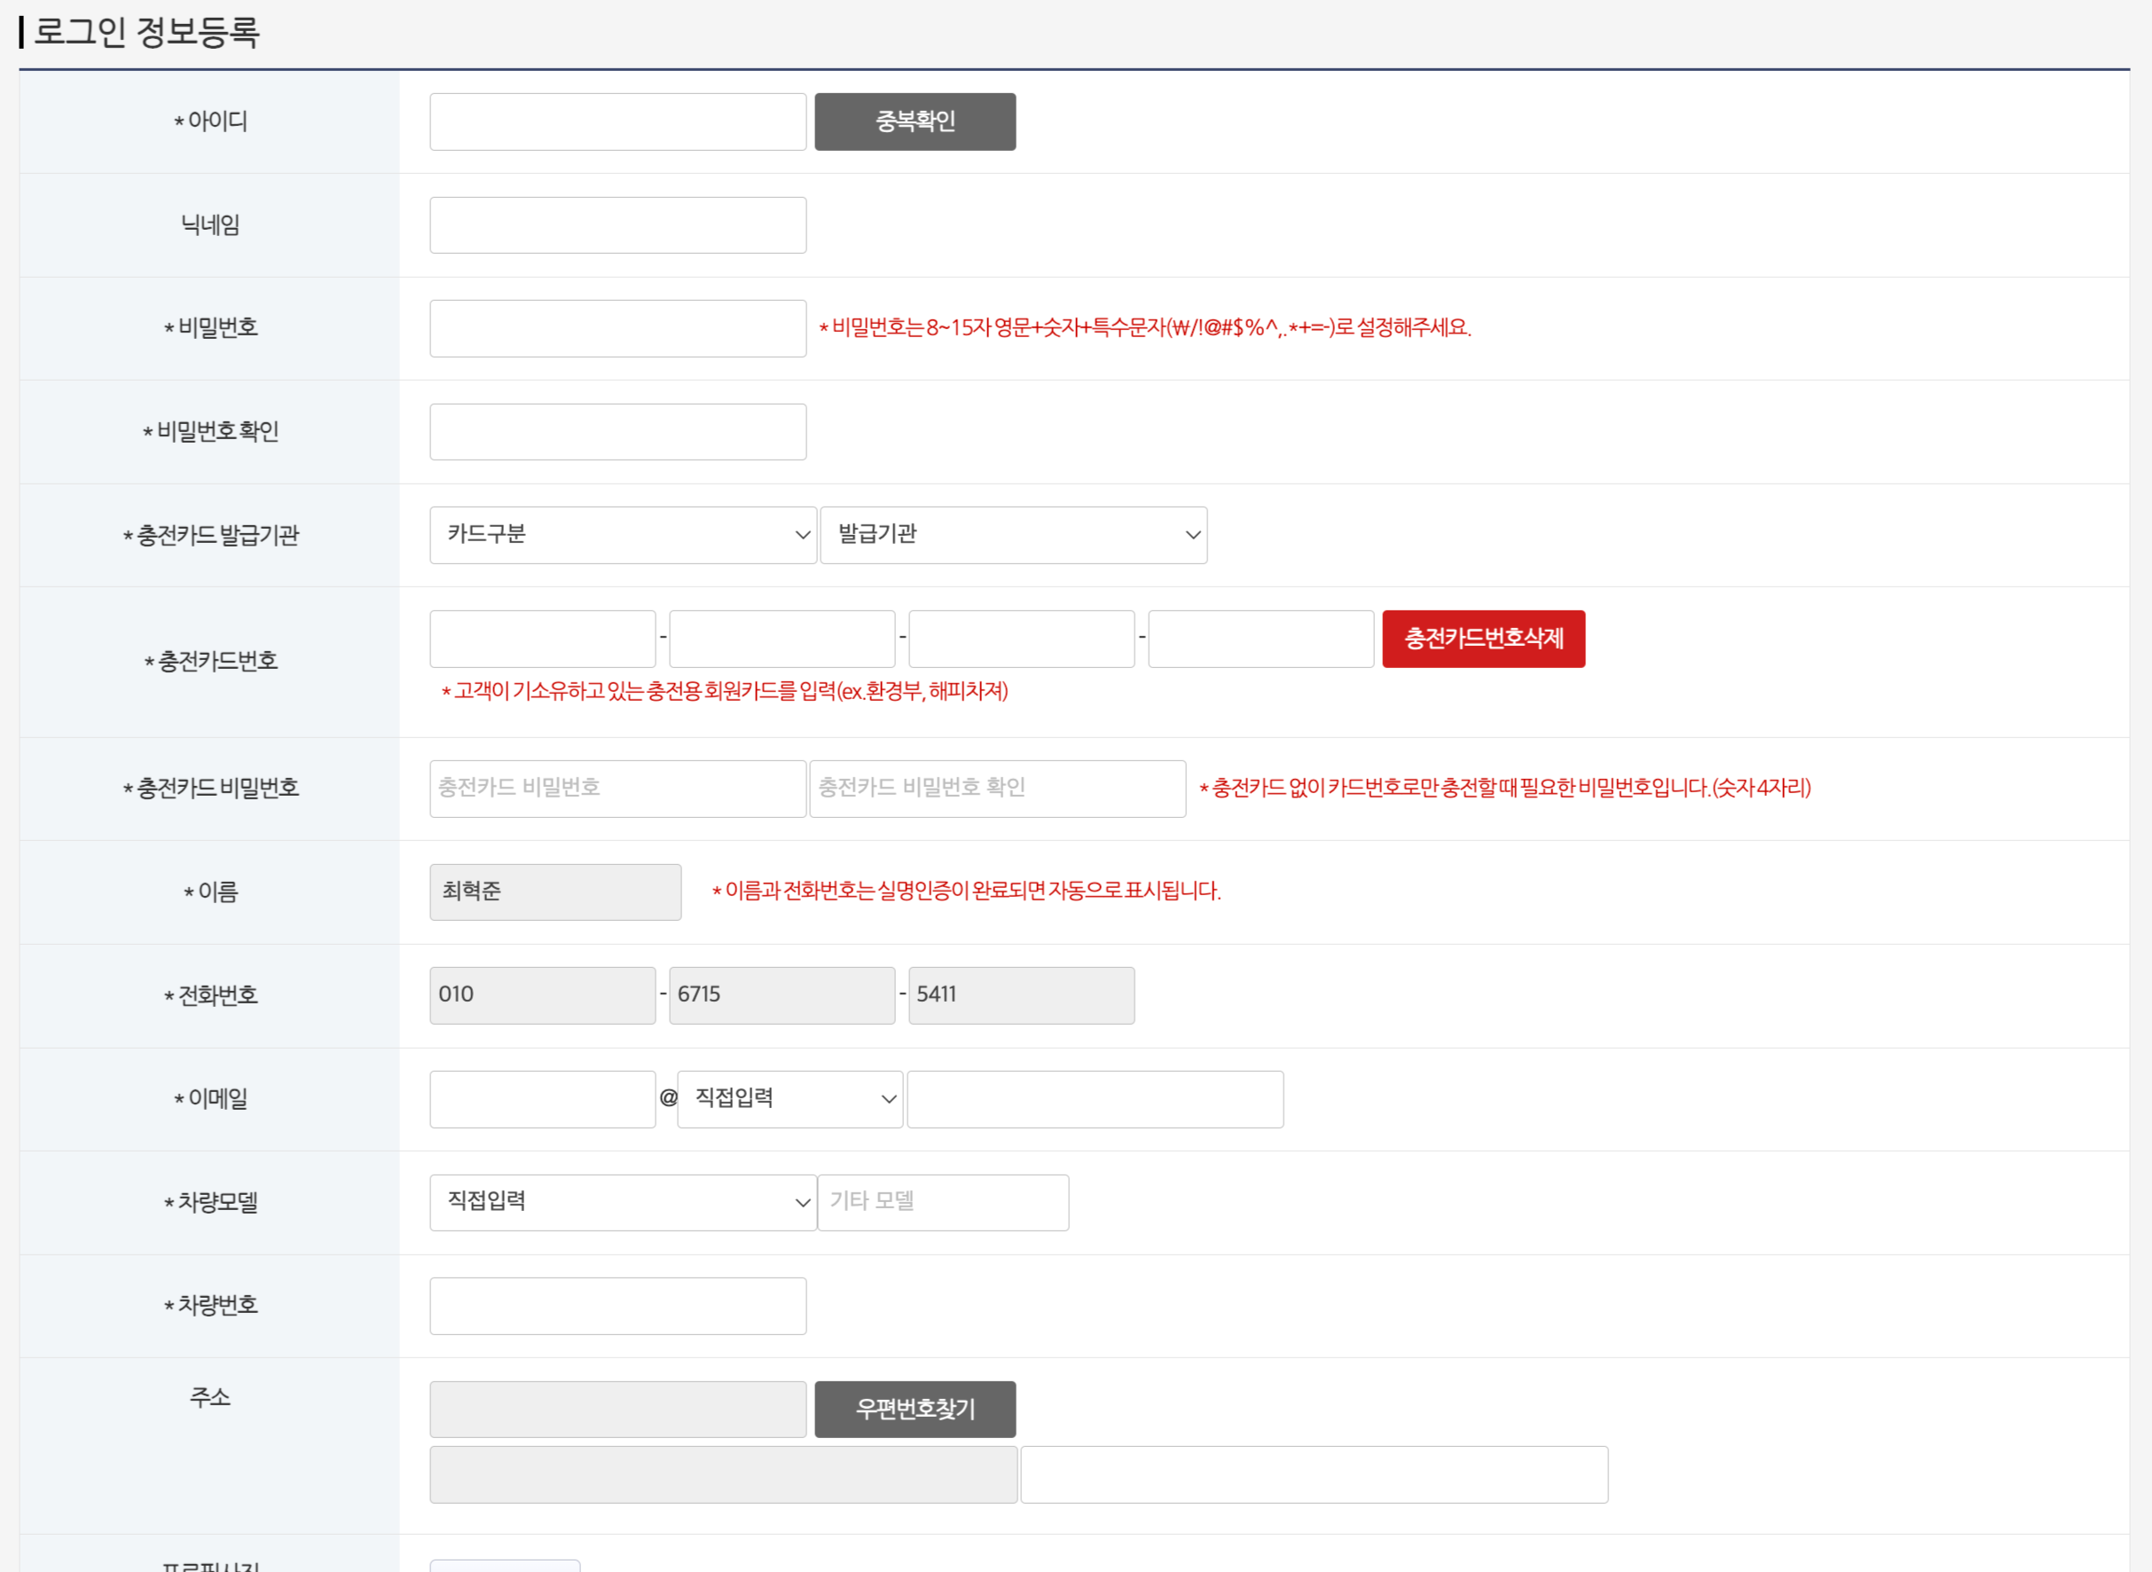The width and height of the screenshot is (2152, 1572).
Task: Click the 충전카드번호삭제 red button
Action: coord(1483,639)
